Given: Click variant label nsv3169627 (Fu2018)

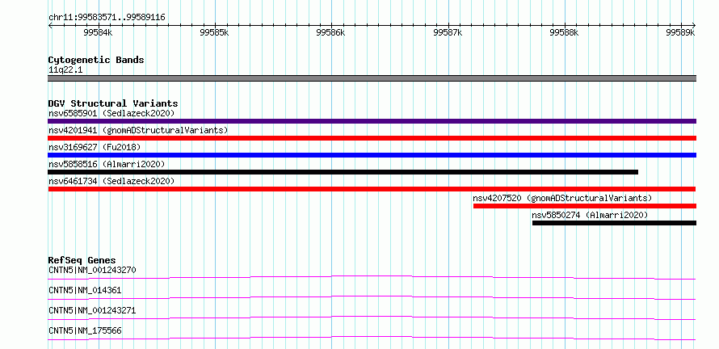Looking at the screenshot, I should pos(95,147).
